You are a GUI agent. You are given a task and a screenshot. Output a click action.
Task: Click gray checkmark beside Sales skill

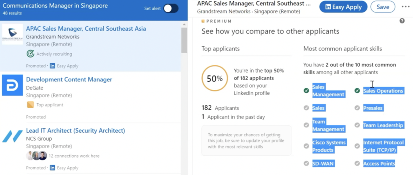point(306,108)
